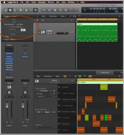Click the Scale Quantize Q button
Viewport: 124px width, 135px height.
pyautogui.click(x=54, y=112)
